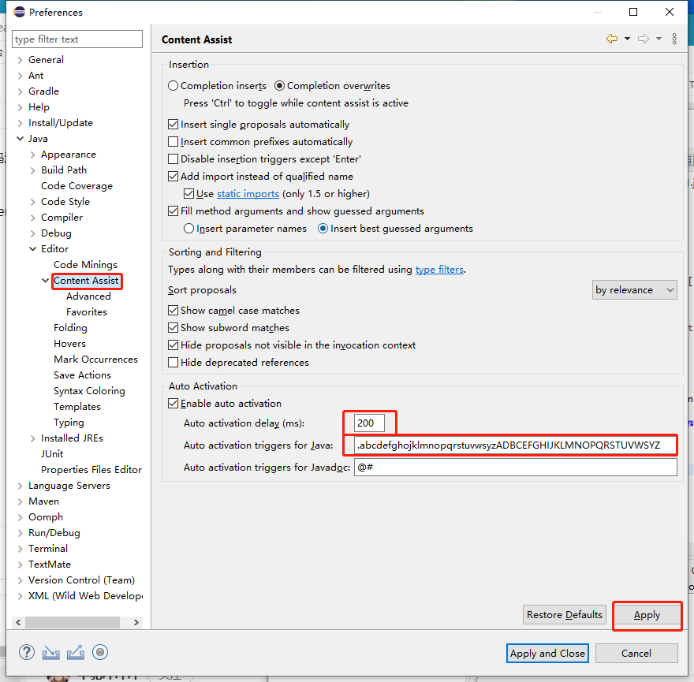
Task: Open the Save Actions page
Action: [82, 375]
